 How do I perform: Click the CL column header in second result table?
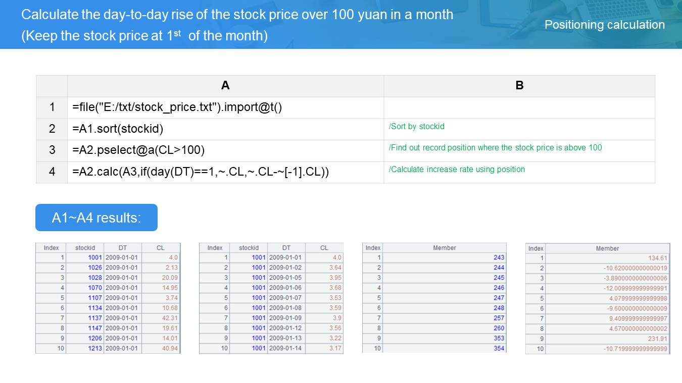[324, 248]
